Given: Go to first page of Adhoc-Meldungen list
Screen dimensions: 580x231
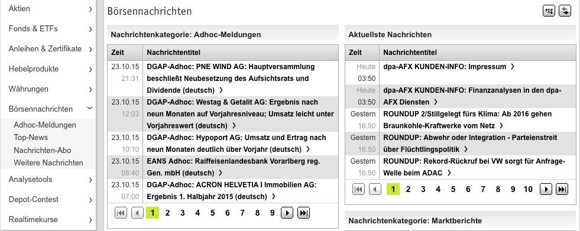Looking at the screenshot, I should click(121, 213).
